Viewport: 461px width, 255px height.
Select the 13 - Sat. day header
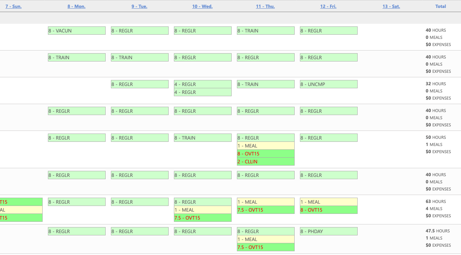(x=391, y=6)
